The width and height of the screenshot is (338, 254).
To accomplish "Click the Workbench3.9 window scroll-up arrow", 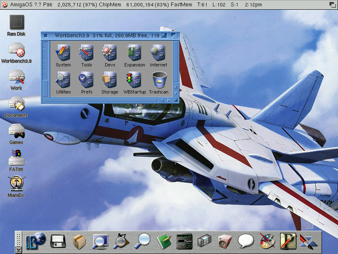I will pos(176,87).
